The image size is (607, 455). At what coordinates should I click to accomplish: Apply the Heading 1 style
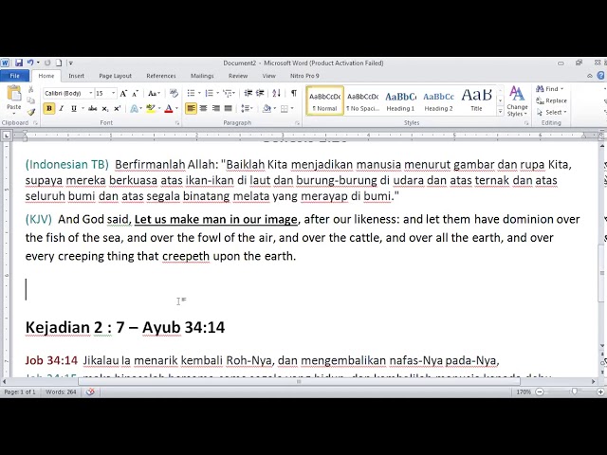tap(400, 101)
